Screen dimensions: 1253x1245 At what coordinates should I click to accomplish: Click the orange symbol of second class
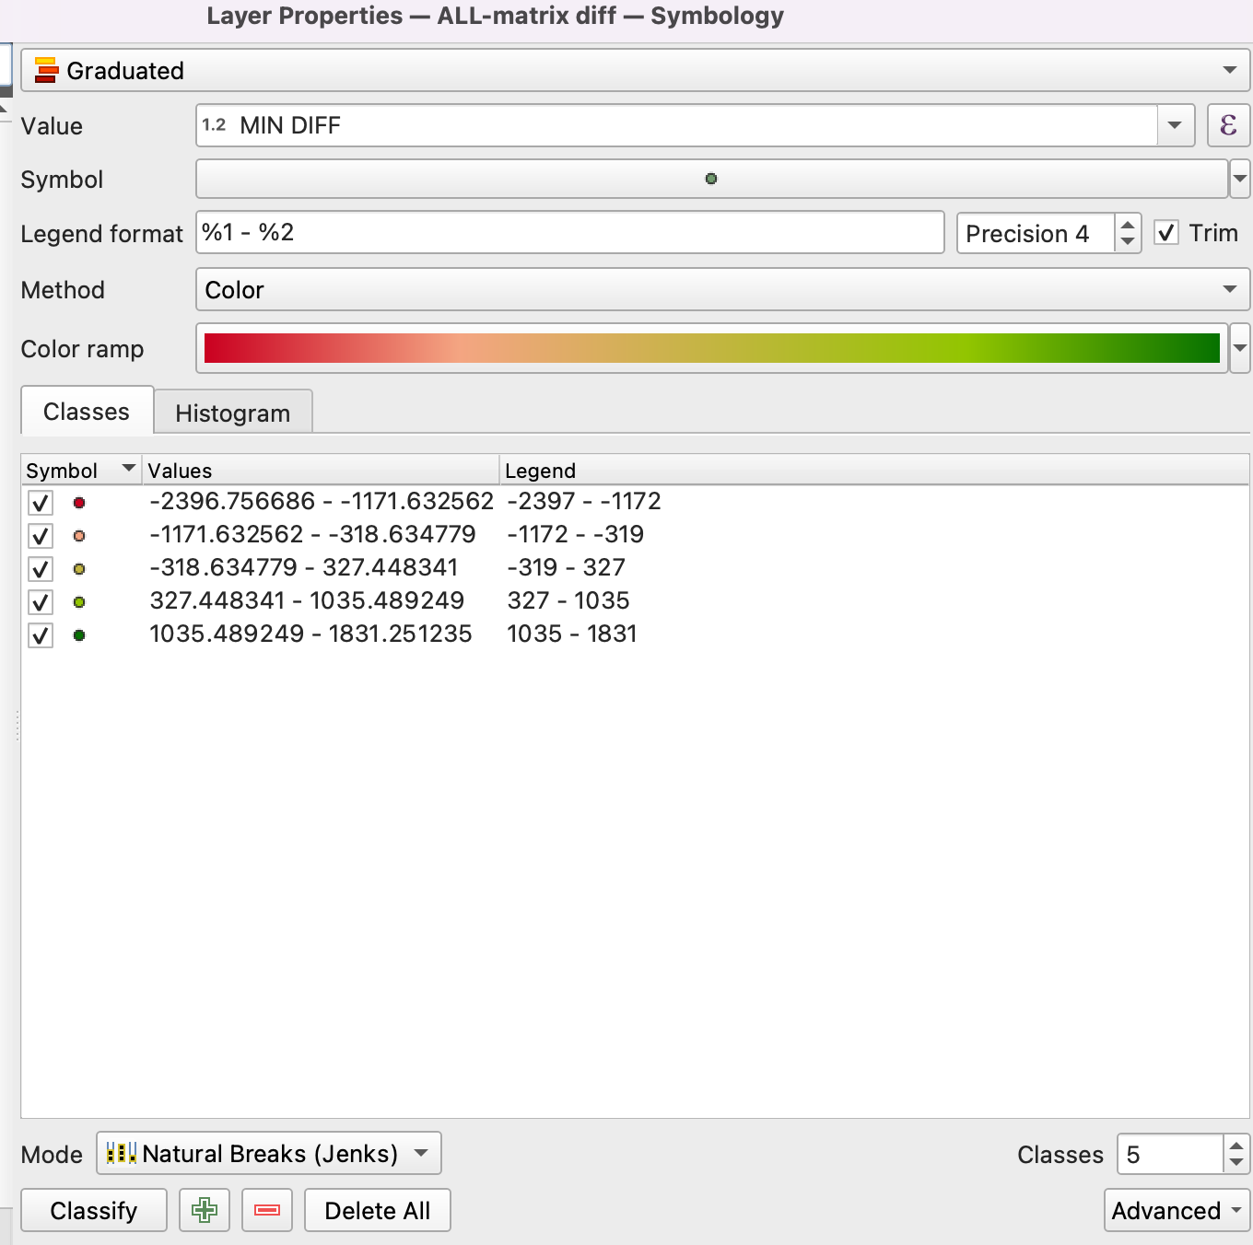tap(79, 536)
